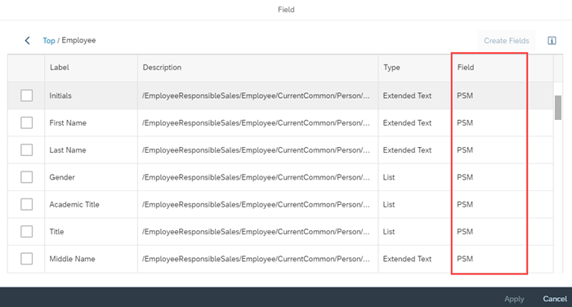Cancel the Field dialog
572x307 pixels.
click(x=555, y=299)
